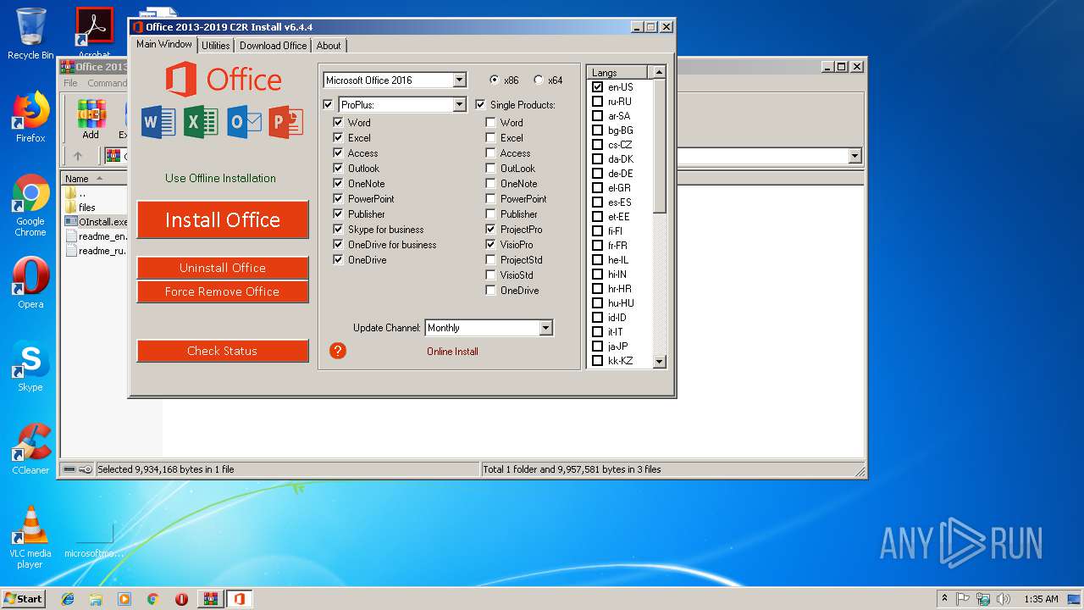The image size is (1084, 610).
Task: Click the Uninstall Office button
Action: click(223, 268)
